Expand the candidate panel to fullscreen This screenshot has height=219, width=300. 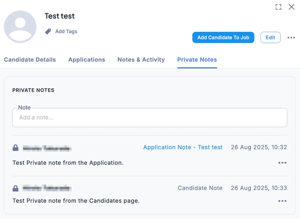click(279, 7)
